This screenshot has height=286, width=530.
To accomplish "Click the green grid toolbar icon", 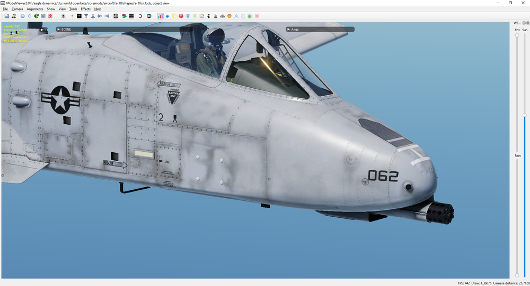I will coord(250,16).
